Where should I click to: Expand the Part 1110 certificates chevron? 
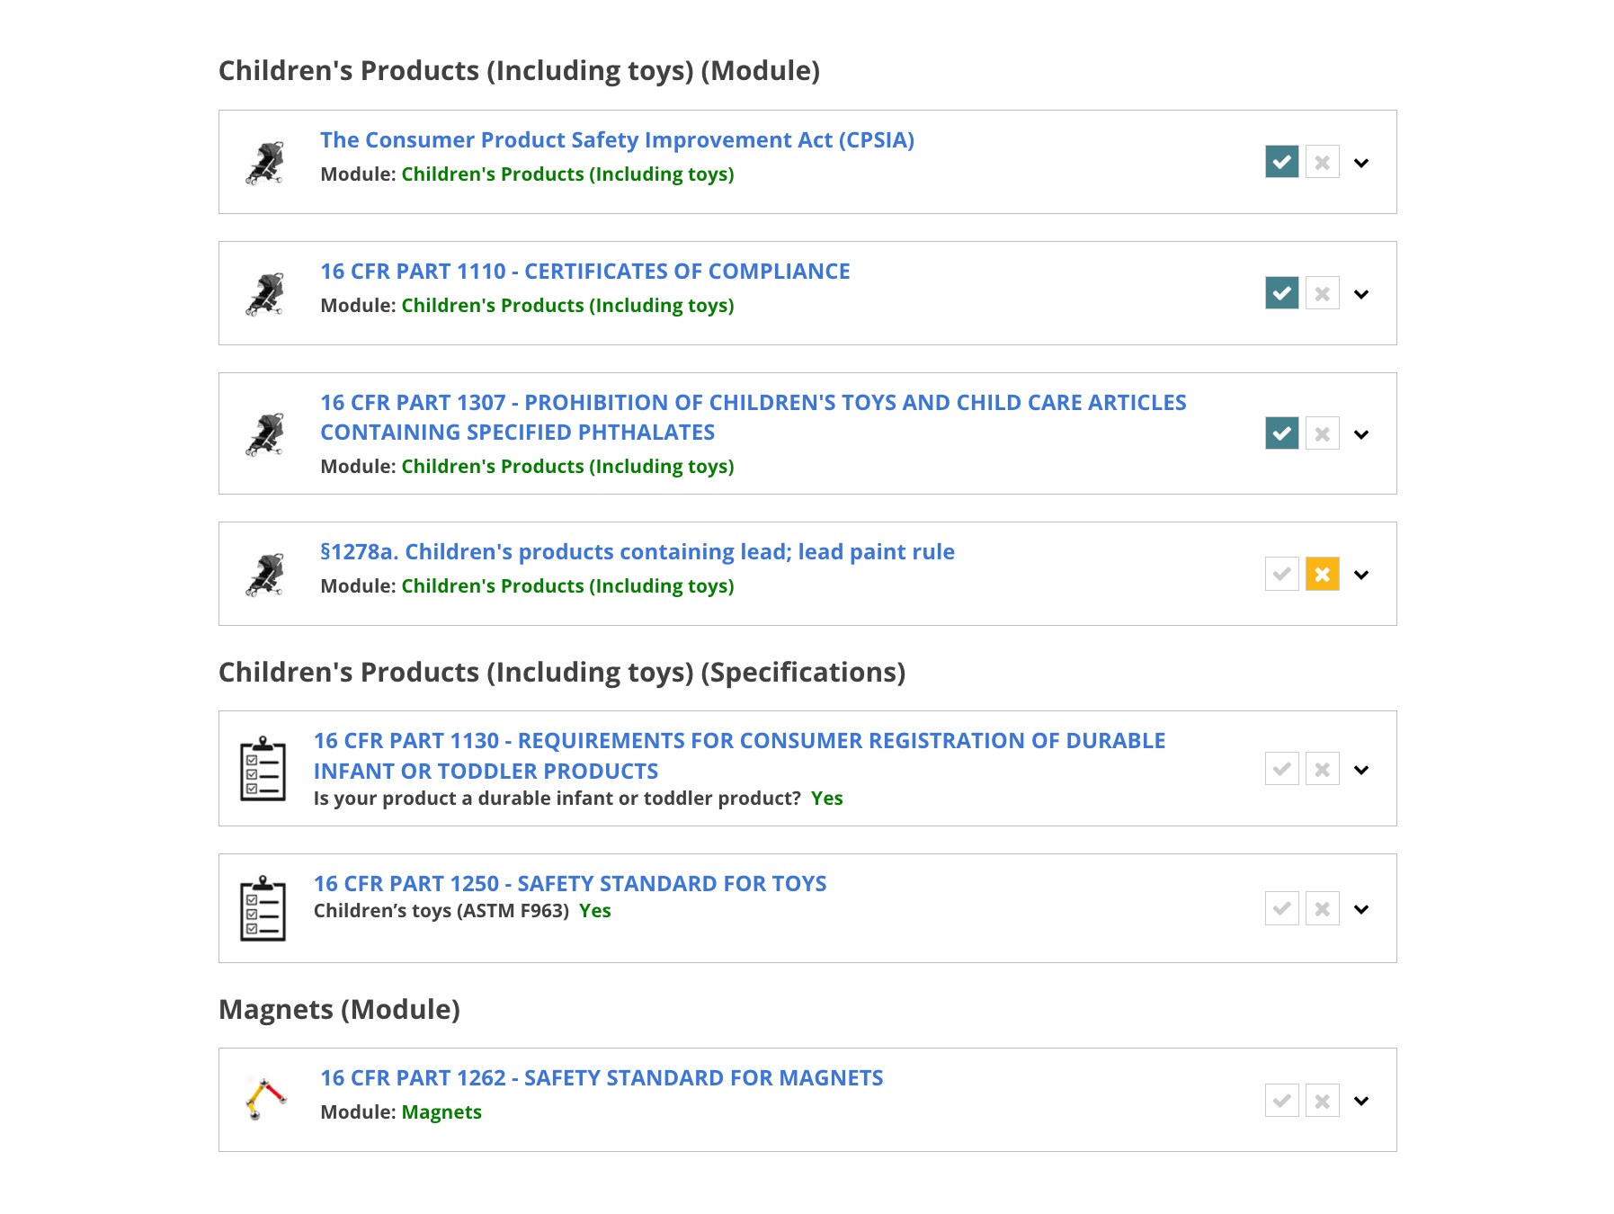click(1361, 294)
